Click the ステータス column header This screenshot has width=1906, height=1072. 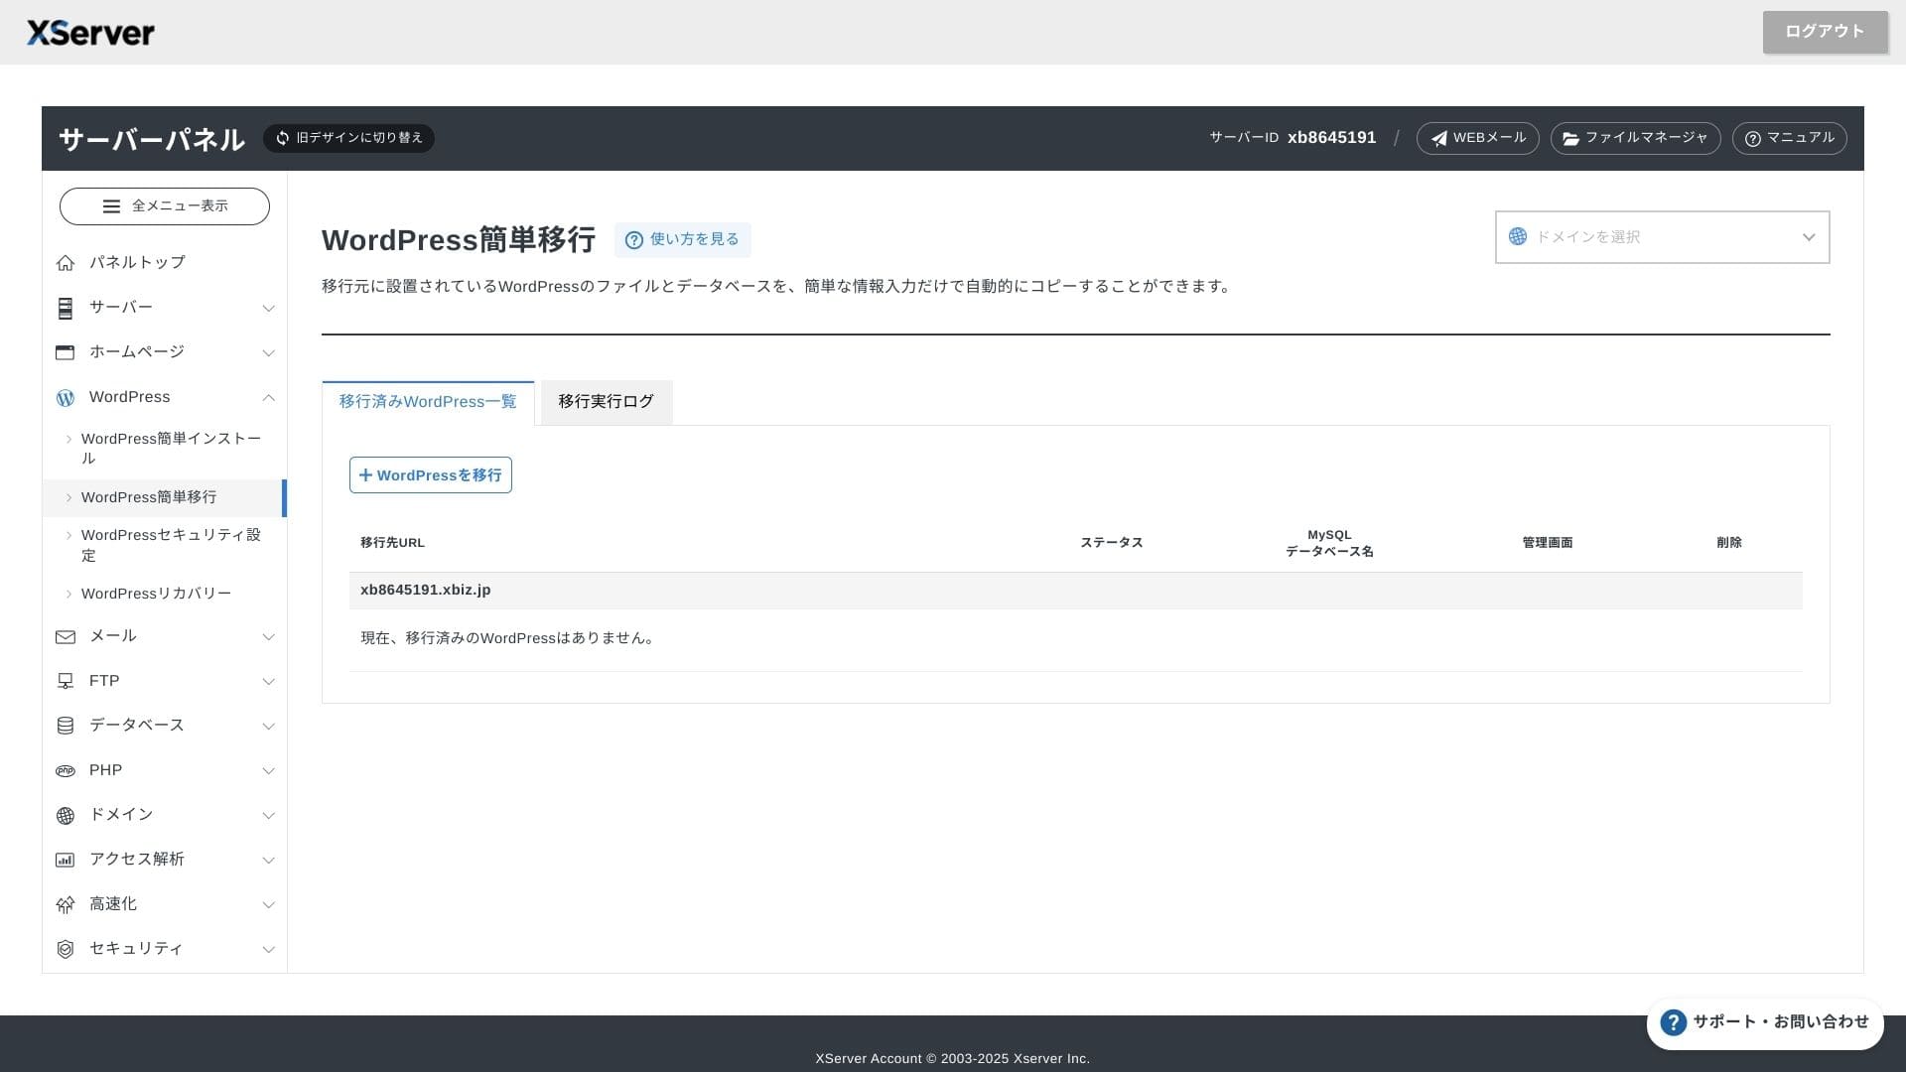click(x=1112, y=543)
